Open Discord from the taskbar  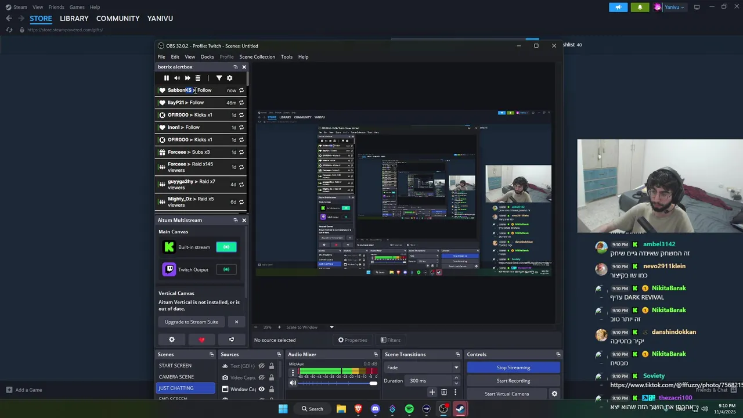tap(375, 409)
